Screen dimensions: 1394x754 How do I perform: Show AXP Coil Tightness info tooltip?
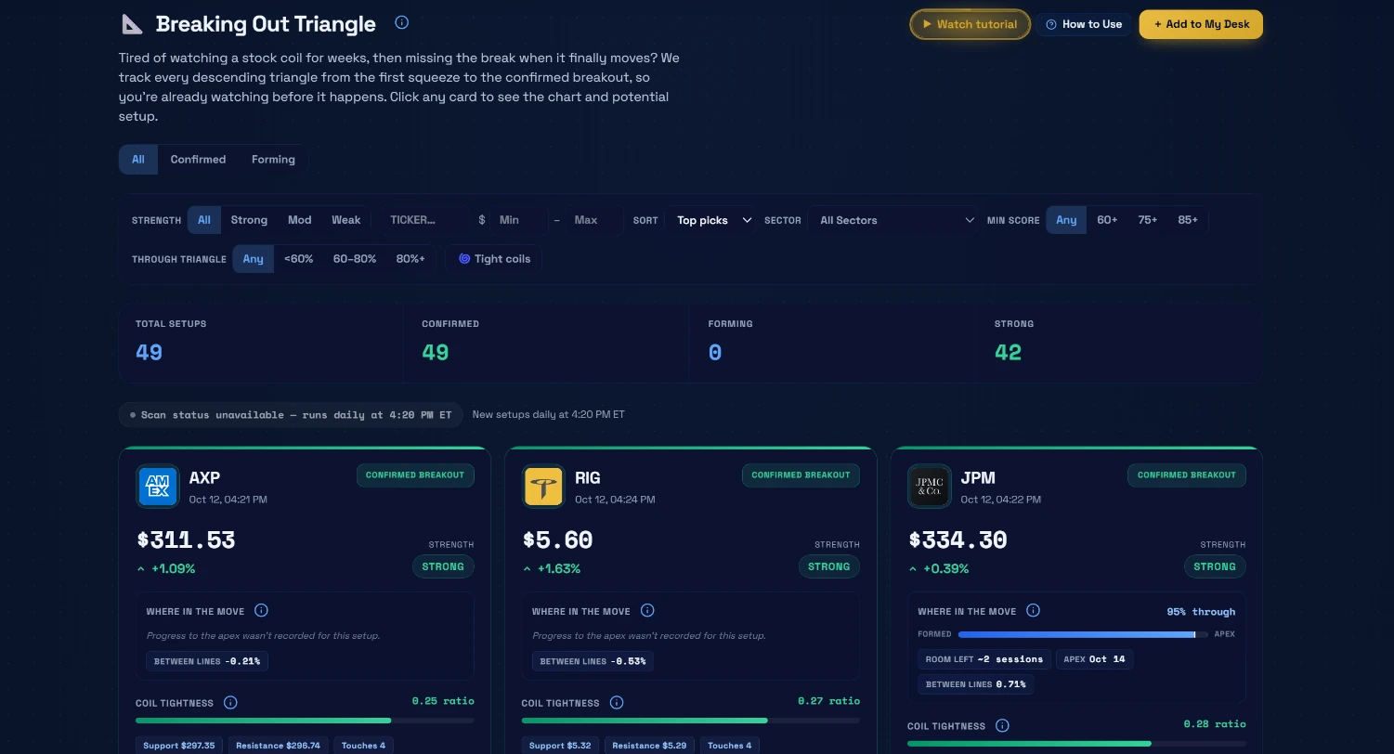(x=230, y=703)
